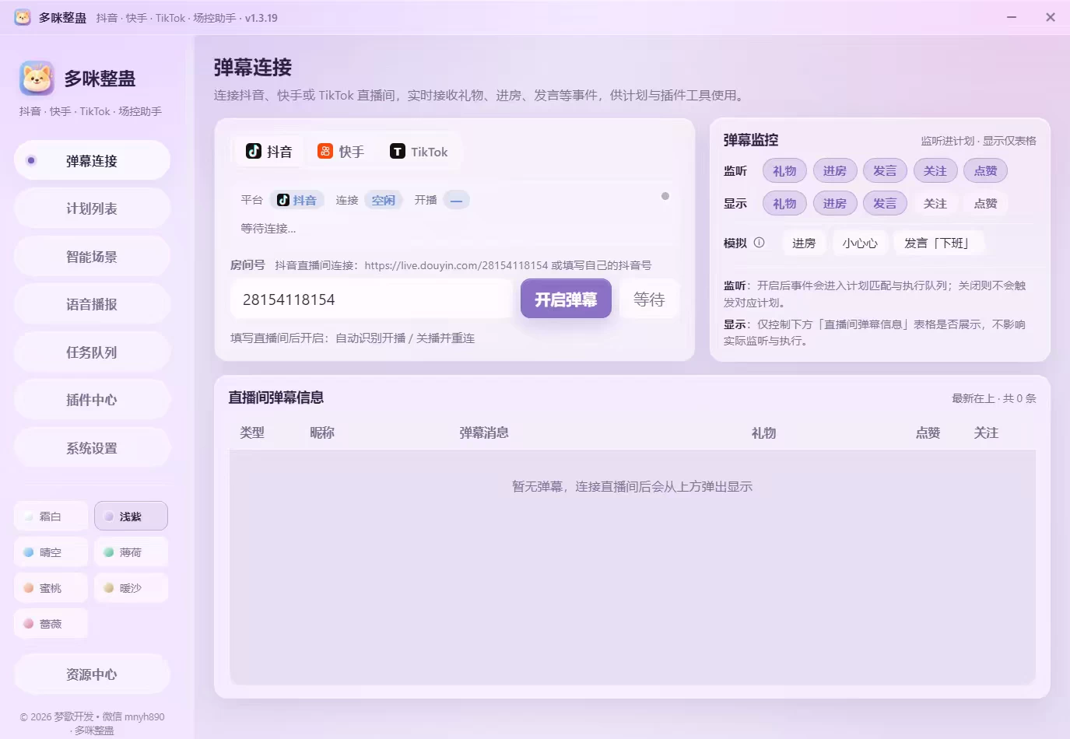Open 资源中心 in the sidebar
The height and width of the screenshot is (739, 1070).
(92, 674)
